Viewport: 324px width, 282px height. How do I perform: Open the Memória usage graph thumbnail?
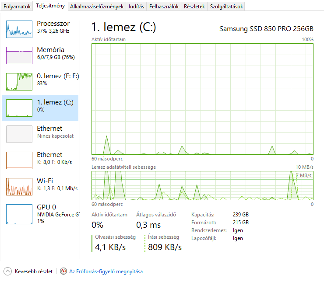pos(19,55)
